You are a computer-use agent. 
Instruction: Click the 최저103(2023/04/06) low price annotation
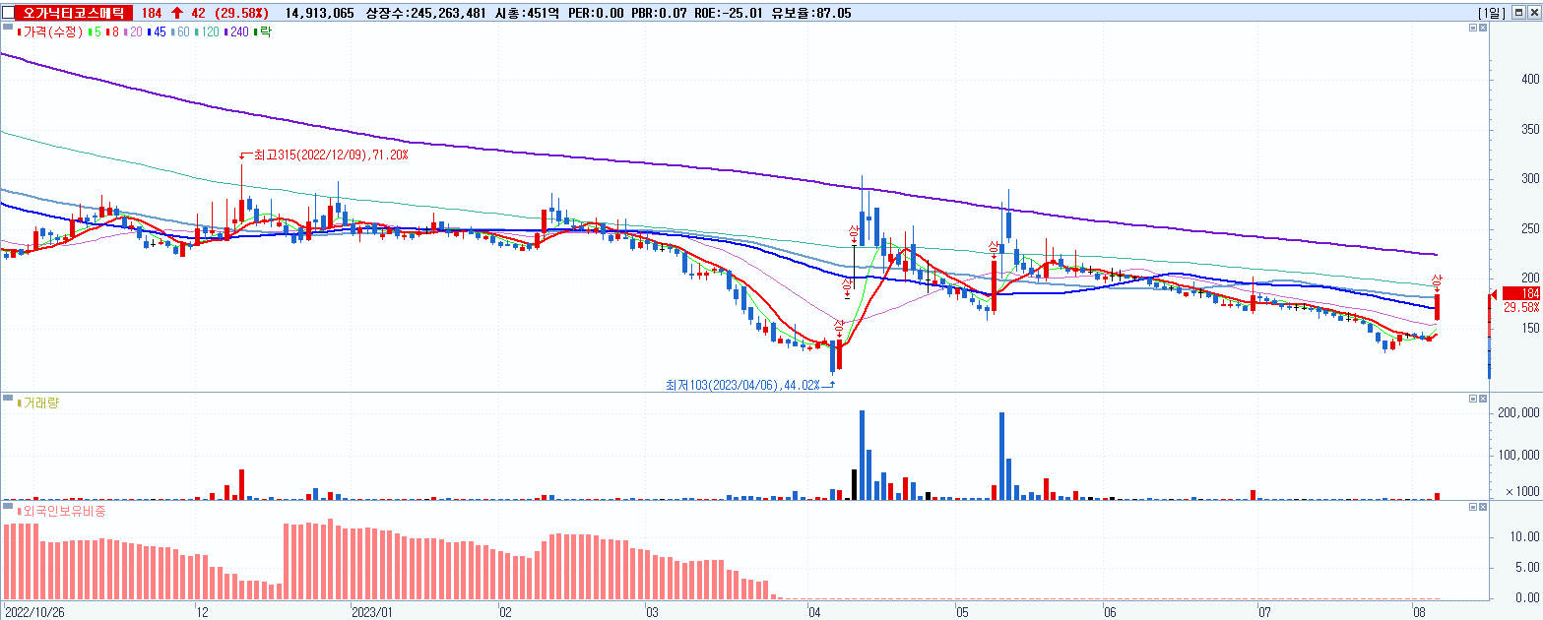click(x=742, y=385)
